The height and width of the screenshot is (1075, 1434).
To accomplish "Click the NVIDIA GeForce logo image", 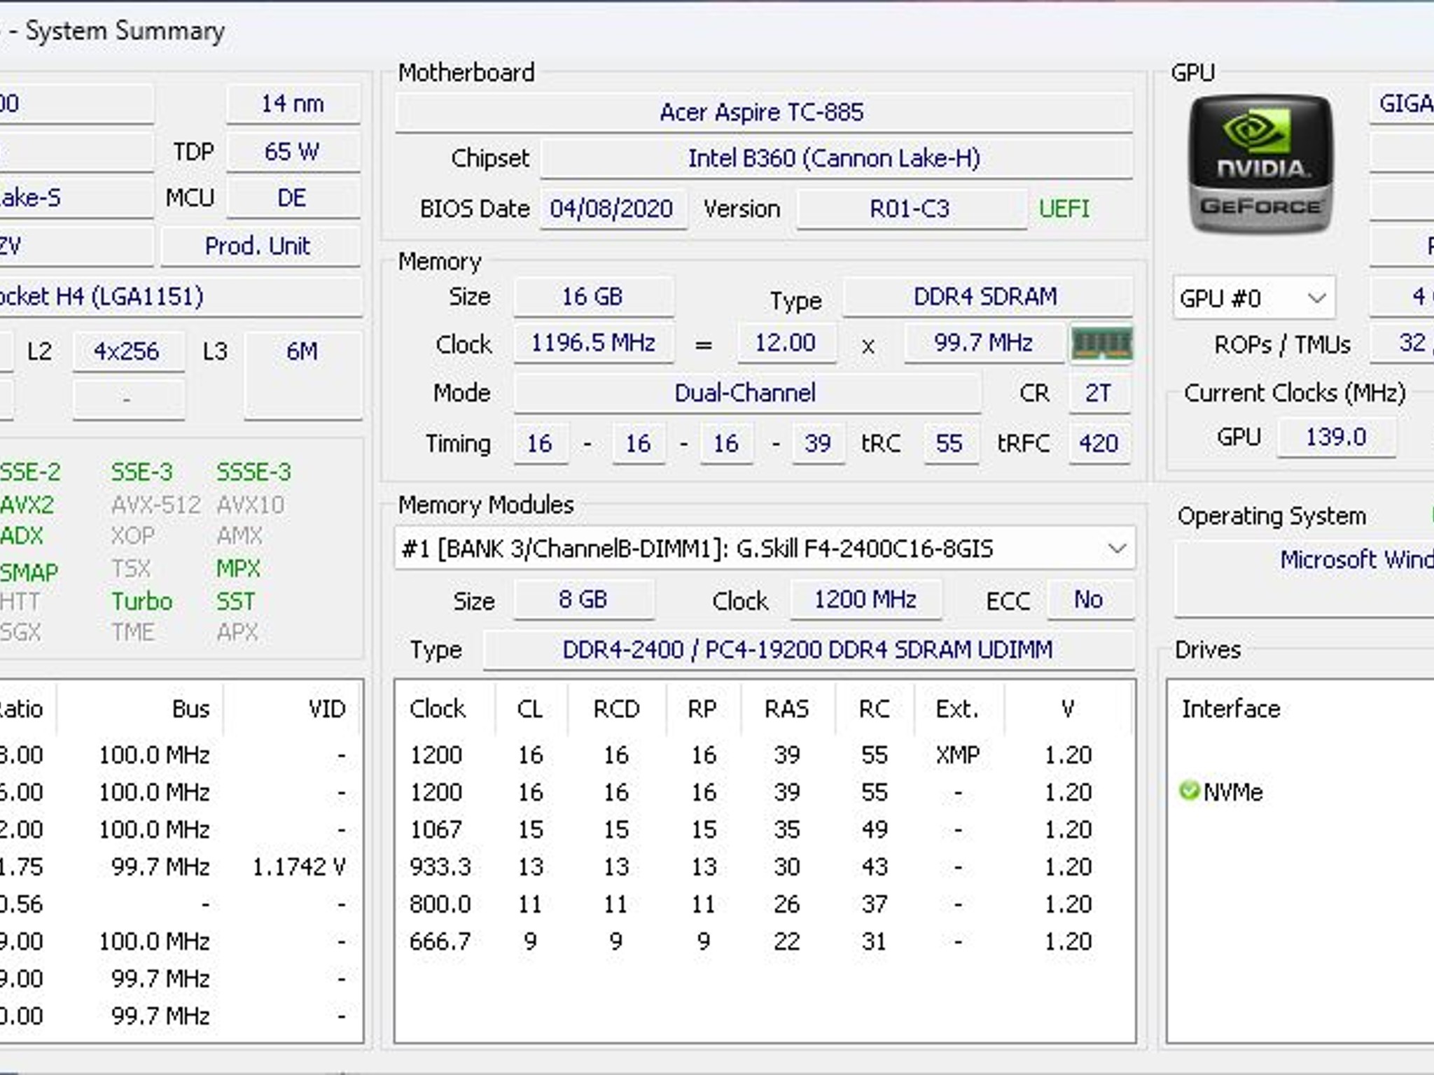I will point(1260,164).
